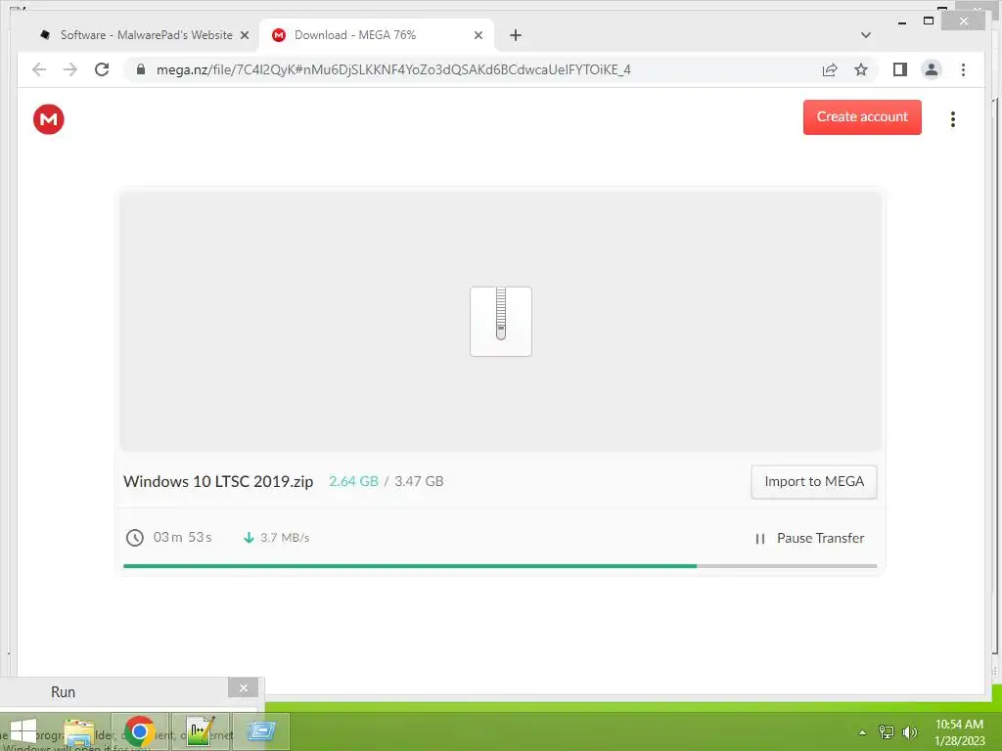The height and width of the screenshot is (751, 1002).
Task: Click the Create account button
Action: click(862, 117)
